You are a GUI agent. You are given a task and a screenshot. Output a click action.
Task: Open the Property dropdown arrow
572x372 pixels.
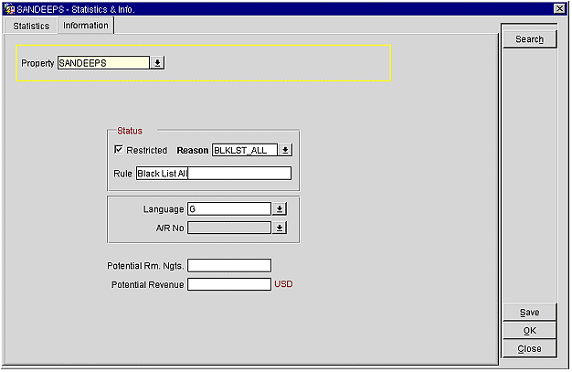coord(157,63)
